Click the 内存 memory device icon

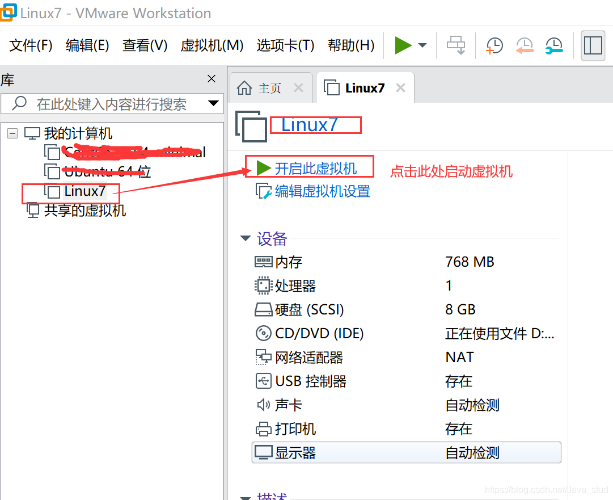(264, 262)
